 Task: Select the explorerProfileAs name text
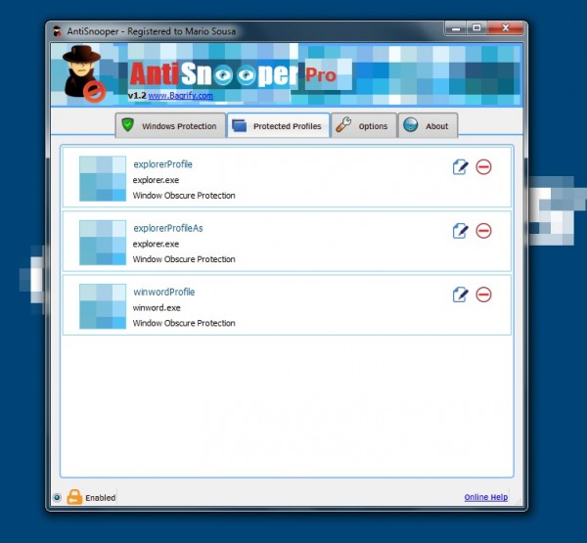coord(168,228)
